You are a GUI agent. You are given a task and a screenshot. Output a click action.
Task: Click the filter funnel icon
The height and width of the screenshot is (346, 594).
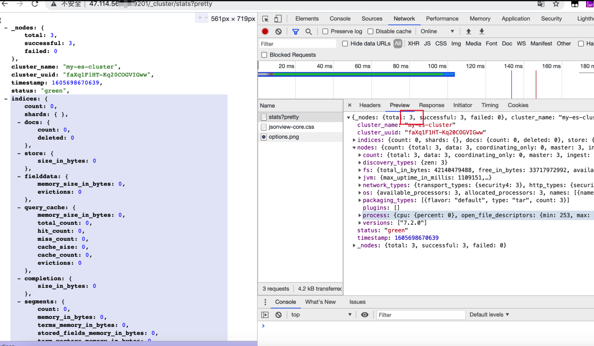295,31
